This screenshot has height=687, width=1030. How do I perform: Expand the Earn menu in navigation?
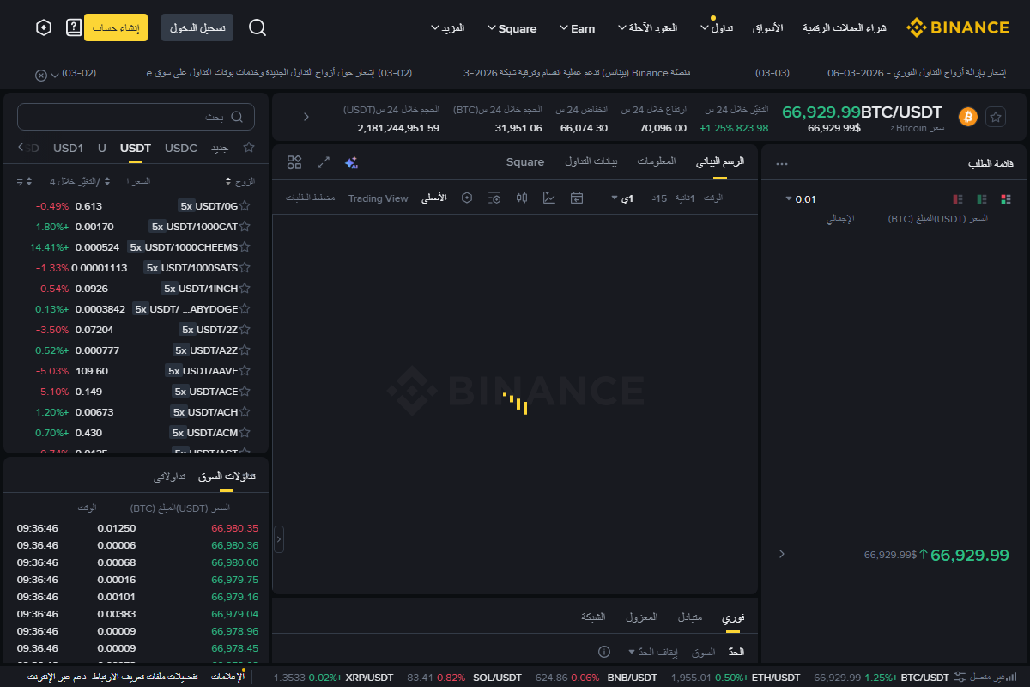(x=577, y=28)
